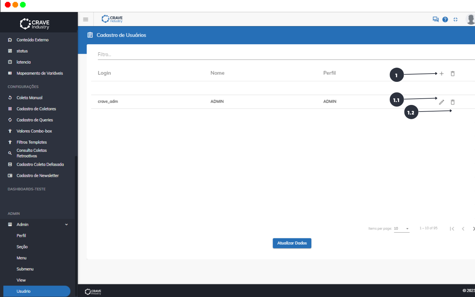The height and width of the screenshot is (297, 475).
Task: Edit crave_adm user with pencil icon
Action: click(x=441, y=102)
